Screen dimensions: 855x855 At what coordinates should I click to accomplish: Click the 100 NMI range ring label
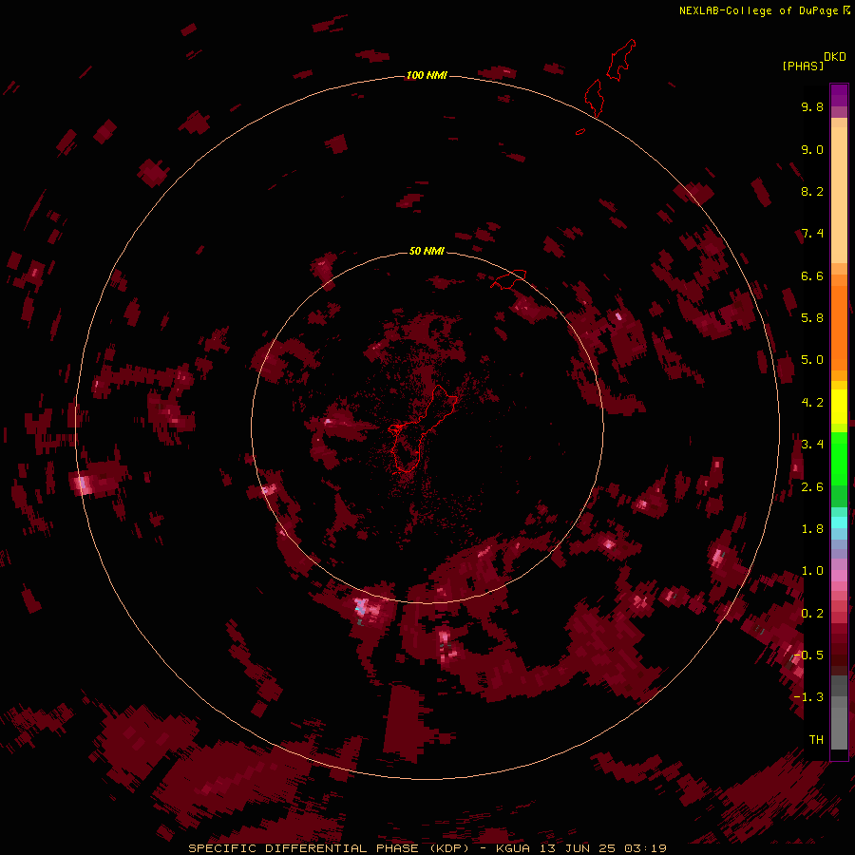[427, 75]
